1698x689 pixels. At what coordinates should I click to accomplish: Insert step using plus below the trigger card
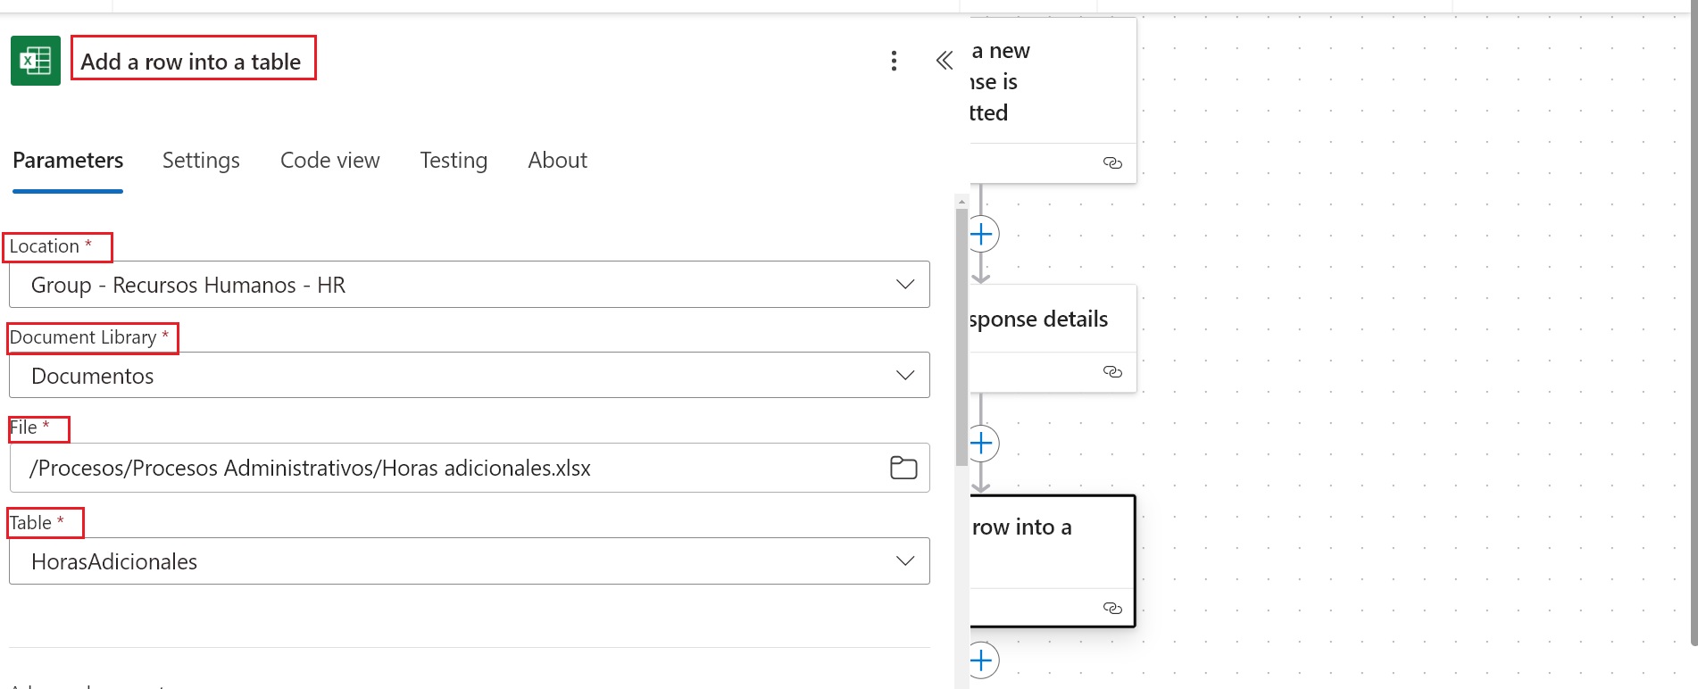(981, 235)
